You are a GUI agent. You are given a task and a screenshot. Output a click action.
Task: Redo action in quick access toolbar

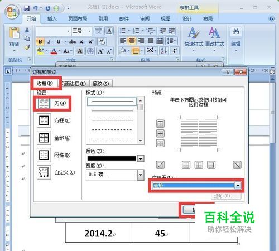click(x=48, y=8)
